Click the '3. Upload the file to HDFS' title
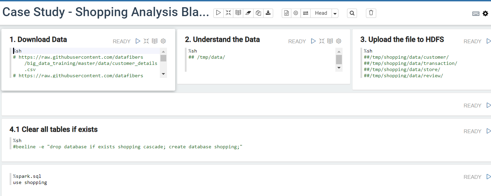Viewport: 491px width, 196px height. click(402, 39)
